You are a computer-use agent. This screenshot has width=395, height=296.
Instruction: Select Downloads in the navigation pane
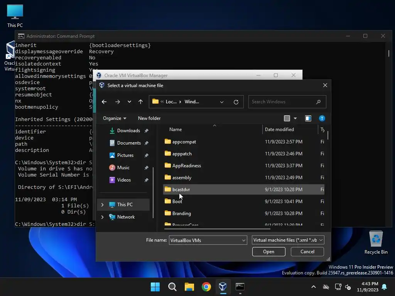click(128, 131)
